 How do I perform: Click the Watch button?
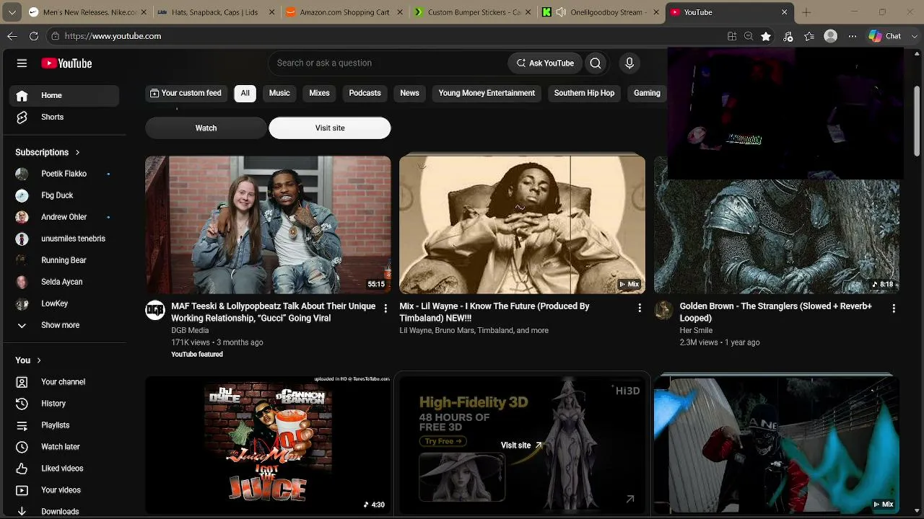tap(206, 128)
